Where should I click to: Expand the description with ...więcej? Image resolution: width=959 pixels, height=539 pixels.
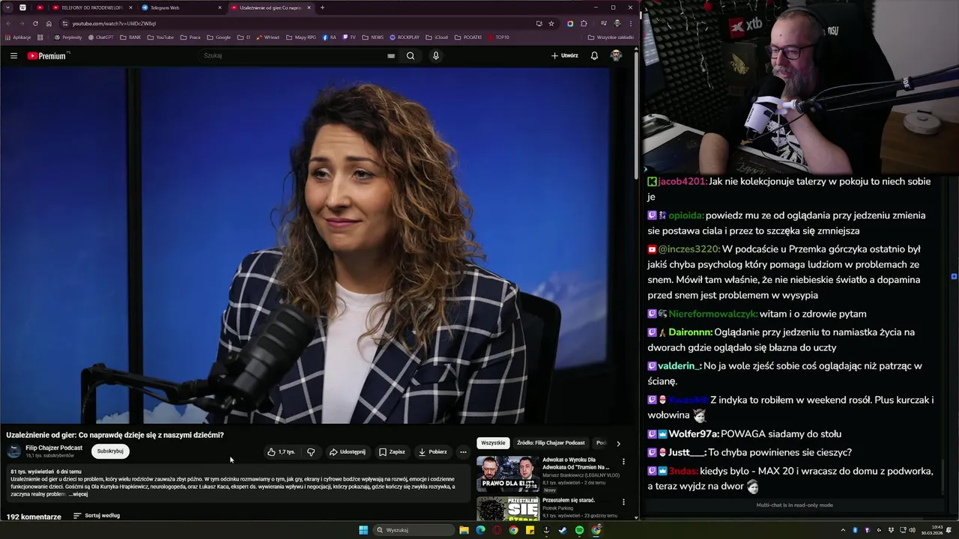[x=79, y=494]
